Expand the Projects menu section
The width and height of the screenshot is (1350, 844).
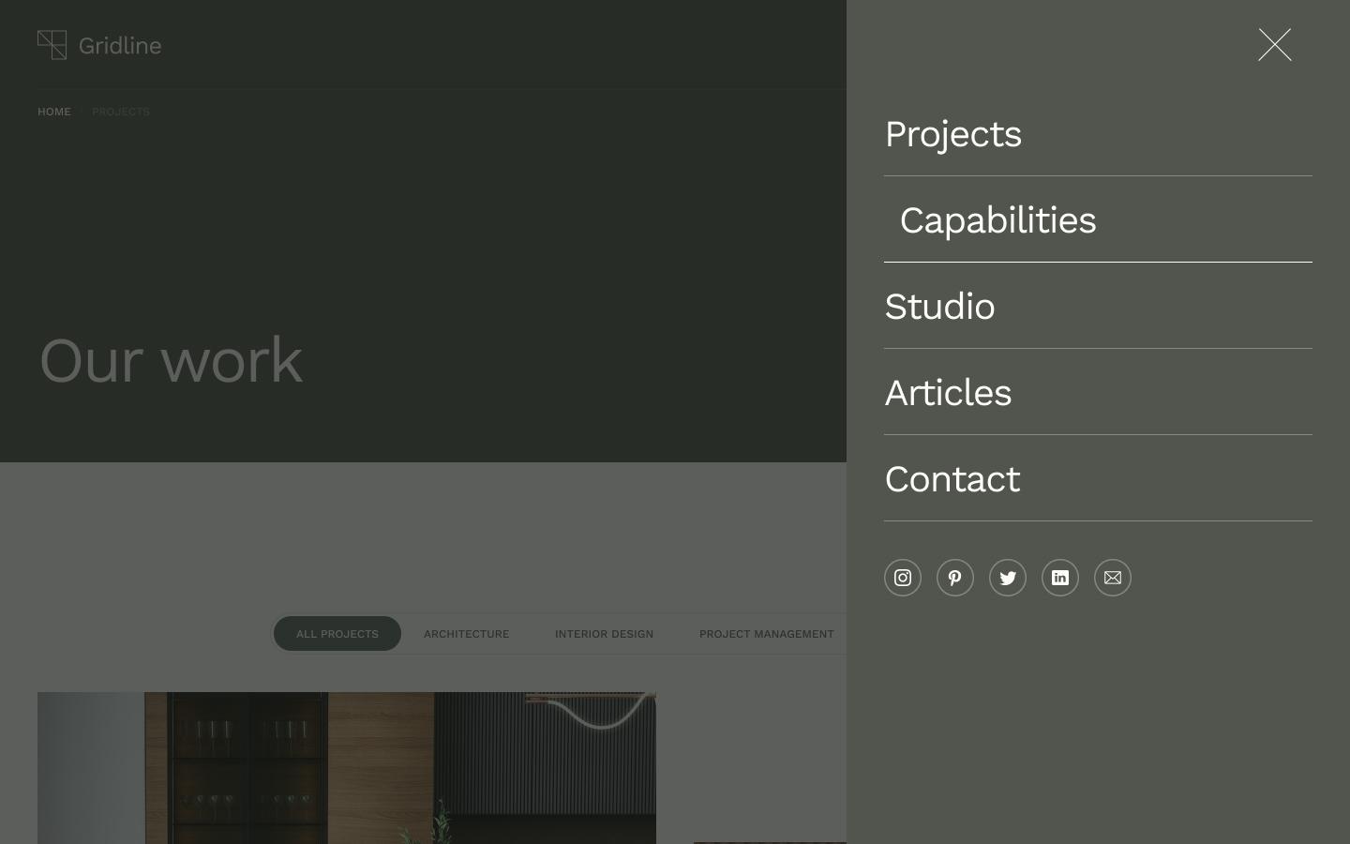coord(952,134)
